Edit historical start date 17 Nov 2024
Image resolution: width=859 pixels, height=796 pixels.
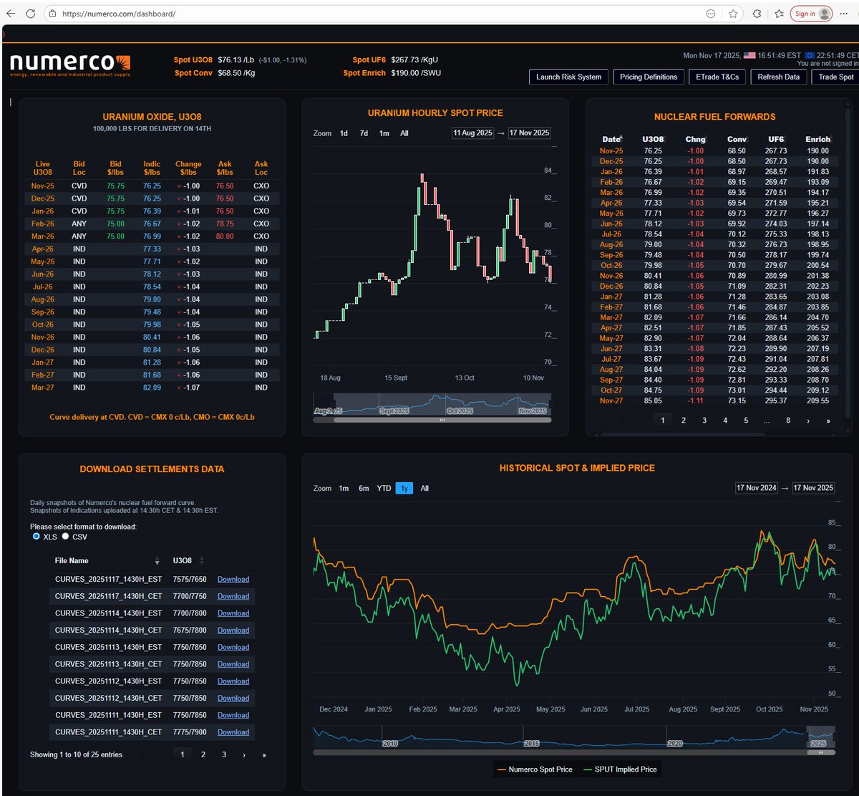pyautogui.click(x=757, y=488)
